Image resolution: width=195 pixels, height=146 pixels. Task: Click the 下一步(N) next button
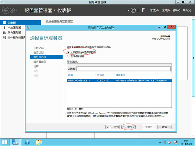click(128, 127)
